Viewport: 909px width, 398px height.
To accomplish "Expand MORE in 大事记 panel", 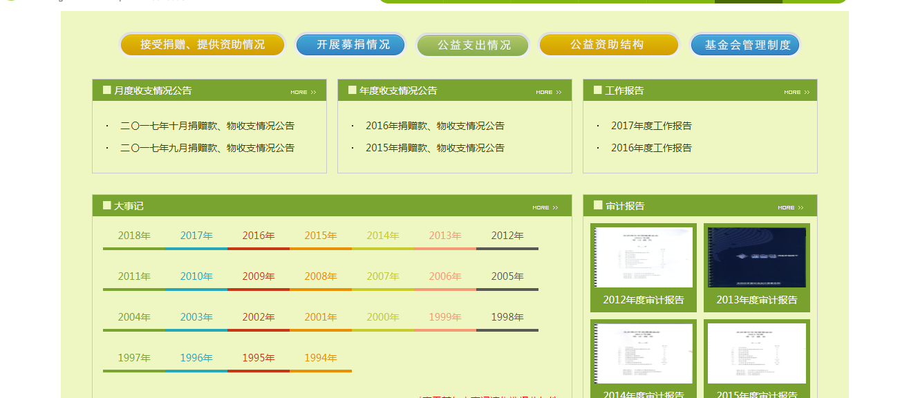I will pos(545,207).
